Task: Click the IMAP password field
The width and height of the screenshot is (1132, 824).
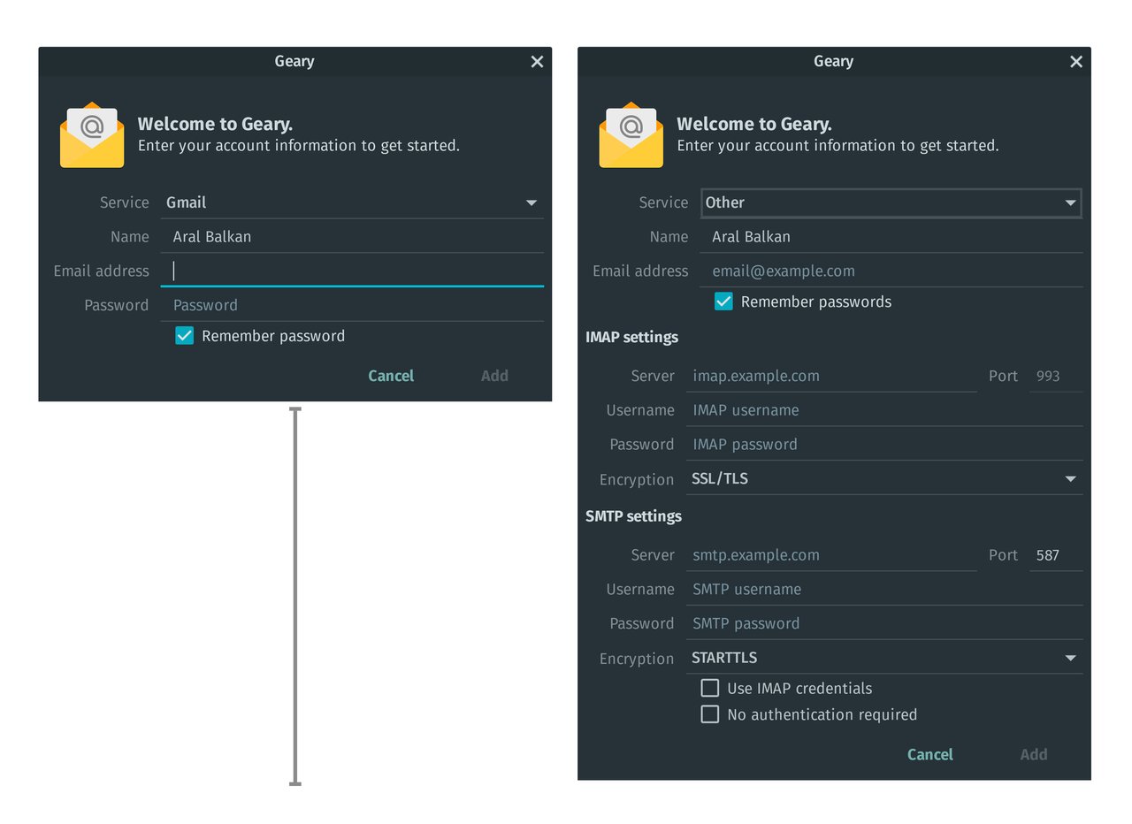Action: [884, 445]
